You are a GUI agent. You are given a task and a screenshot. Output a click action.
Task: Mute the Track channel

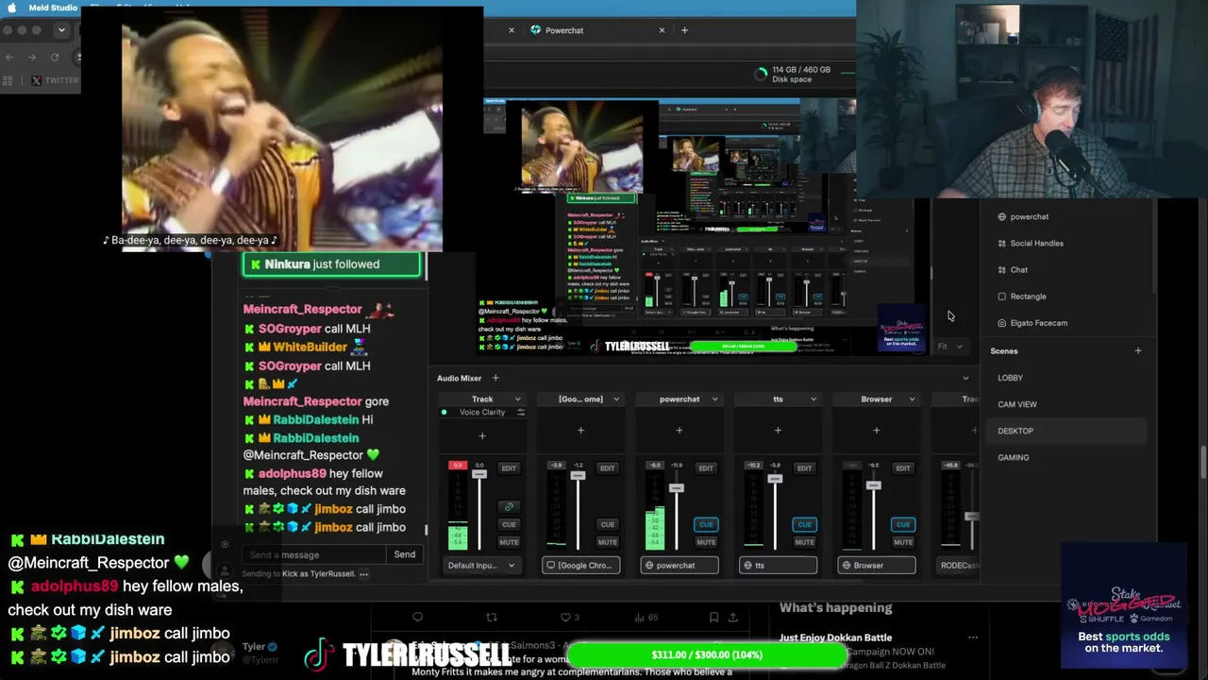pyautogui.click(x=509, y=542)
